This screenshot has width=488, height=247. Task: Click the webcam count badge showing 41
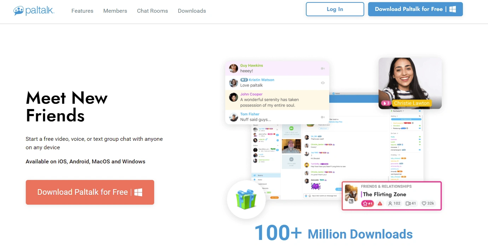411,204
